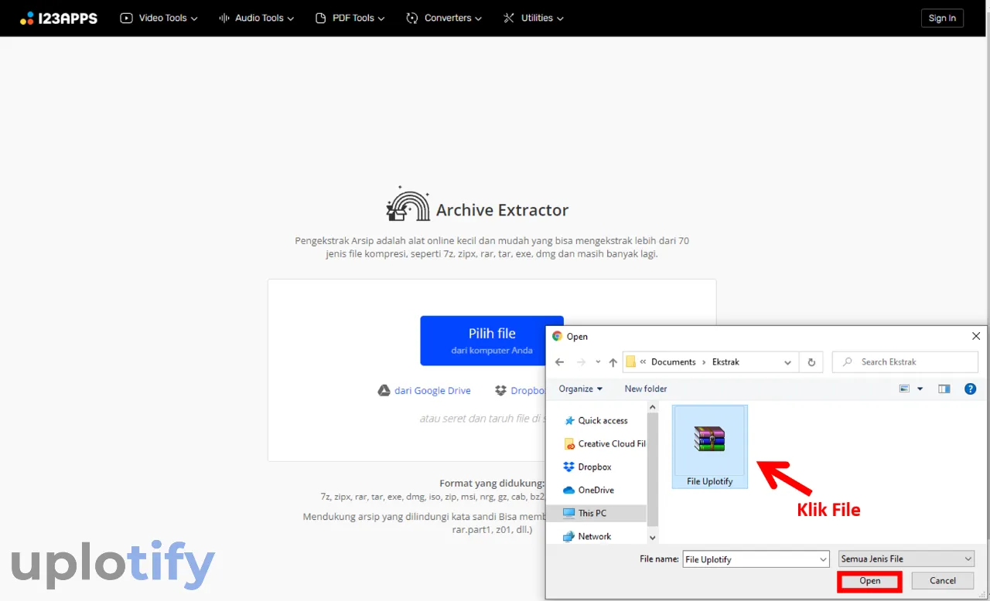990x601 pixels.
Task: Click the PDF Tools document icon
Action: (321, 18)
